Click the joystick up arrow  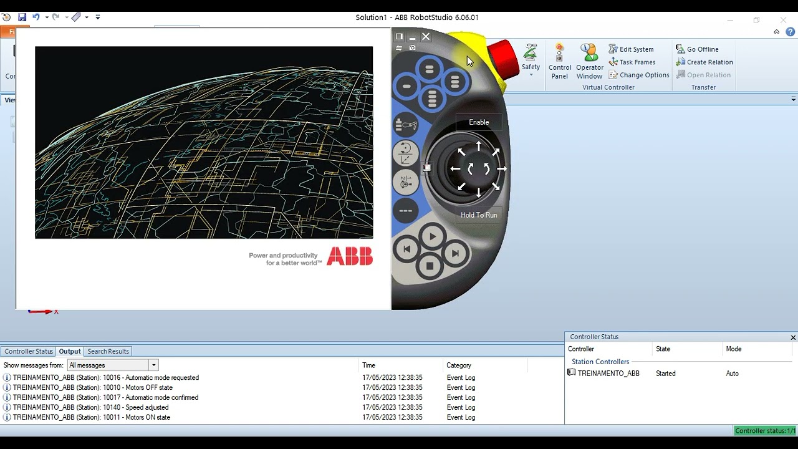coord(478,146)
